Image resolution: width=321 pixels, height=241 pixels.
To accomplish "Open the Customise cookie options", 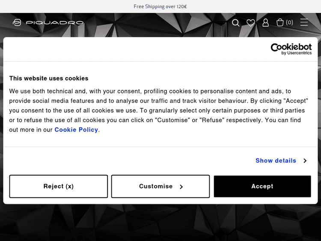I will [x=156, y=186].
